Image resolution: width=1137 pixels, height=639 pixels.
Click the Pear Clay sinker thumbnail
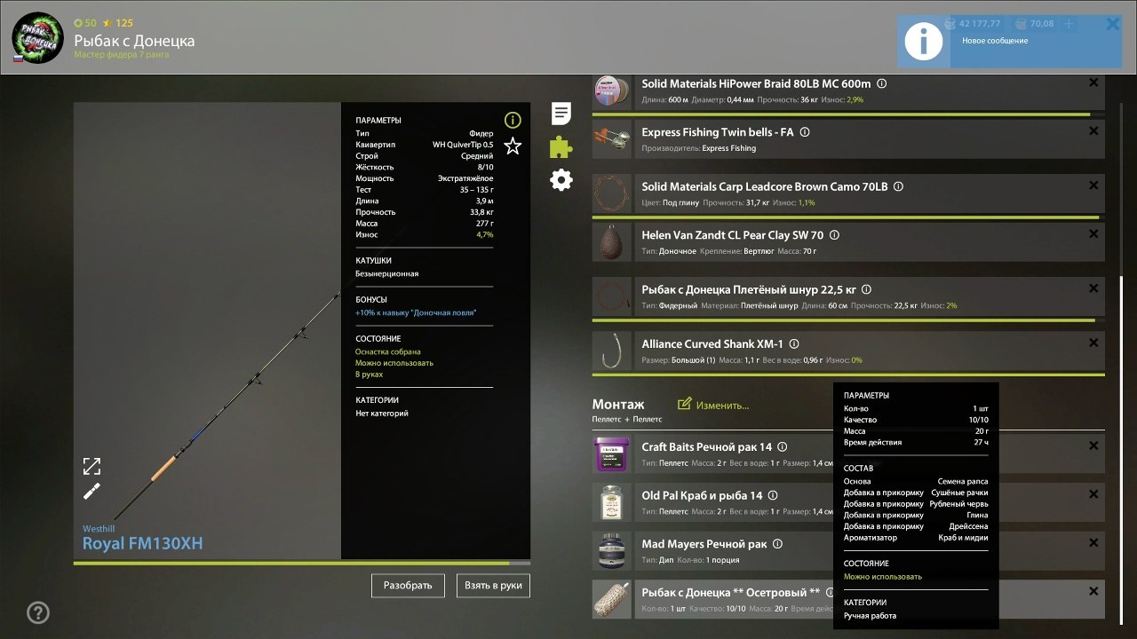(612, 242)
